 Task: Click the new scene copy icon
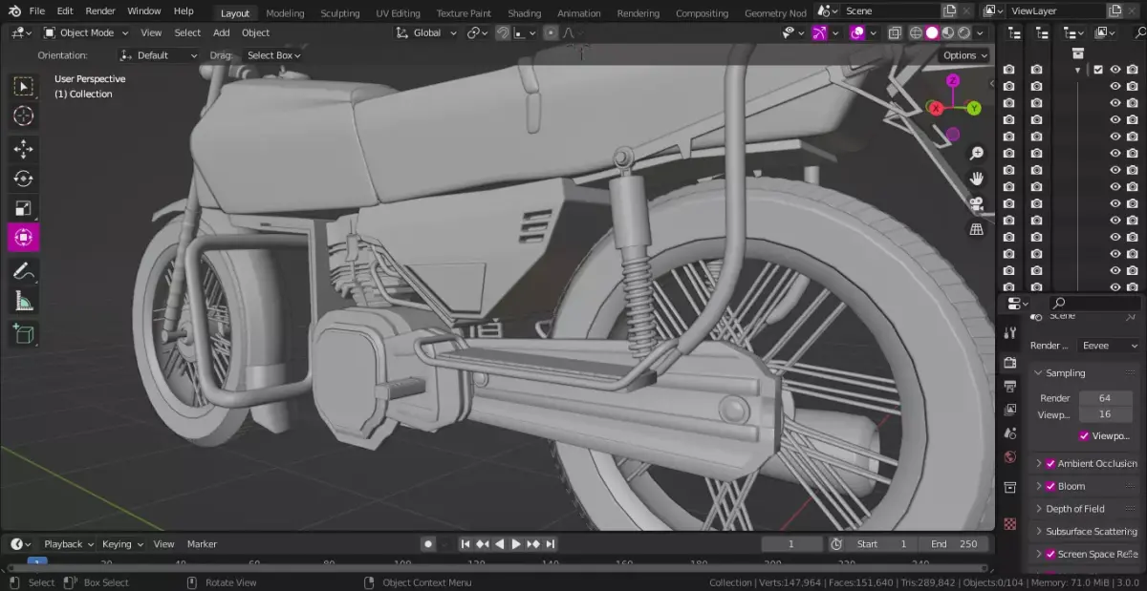(949, 11)
